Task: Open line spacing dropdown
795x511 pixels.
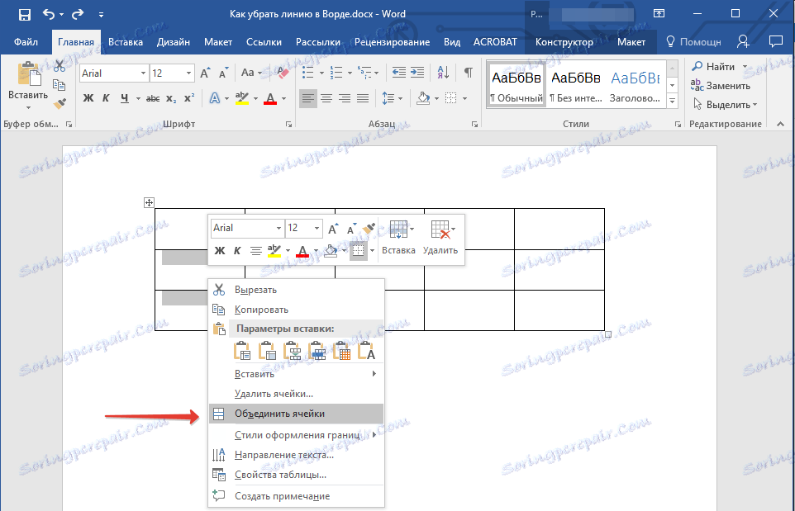Action: 392,98
